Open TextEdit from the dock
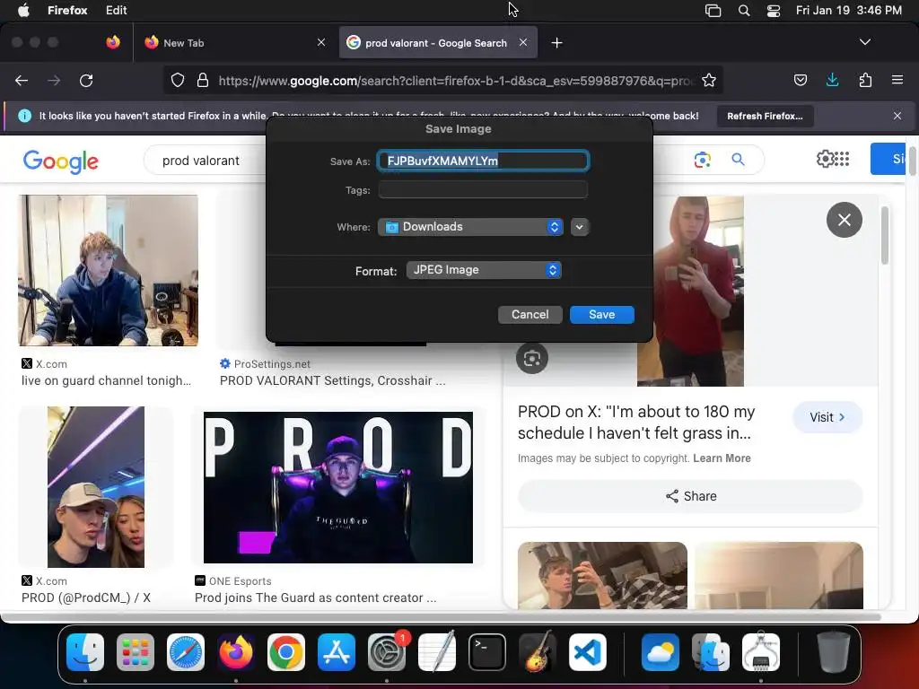Viewport: 919px width, 689px height. [437, 651]
